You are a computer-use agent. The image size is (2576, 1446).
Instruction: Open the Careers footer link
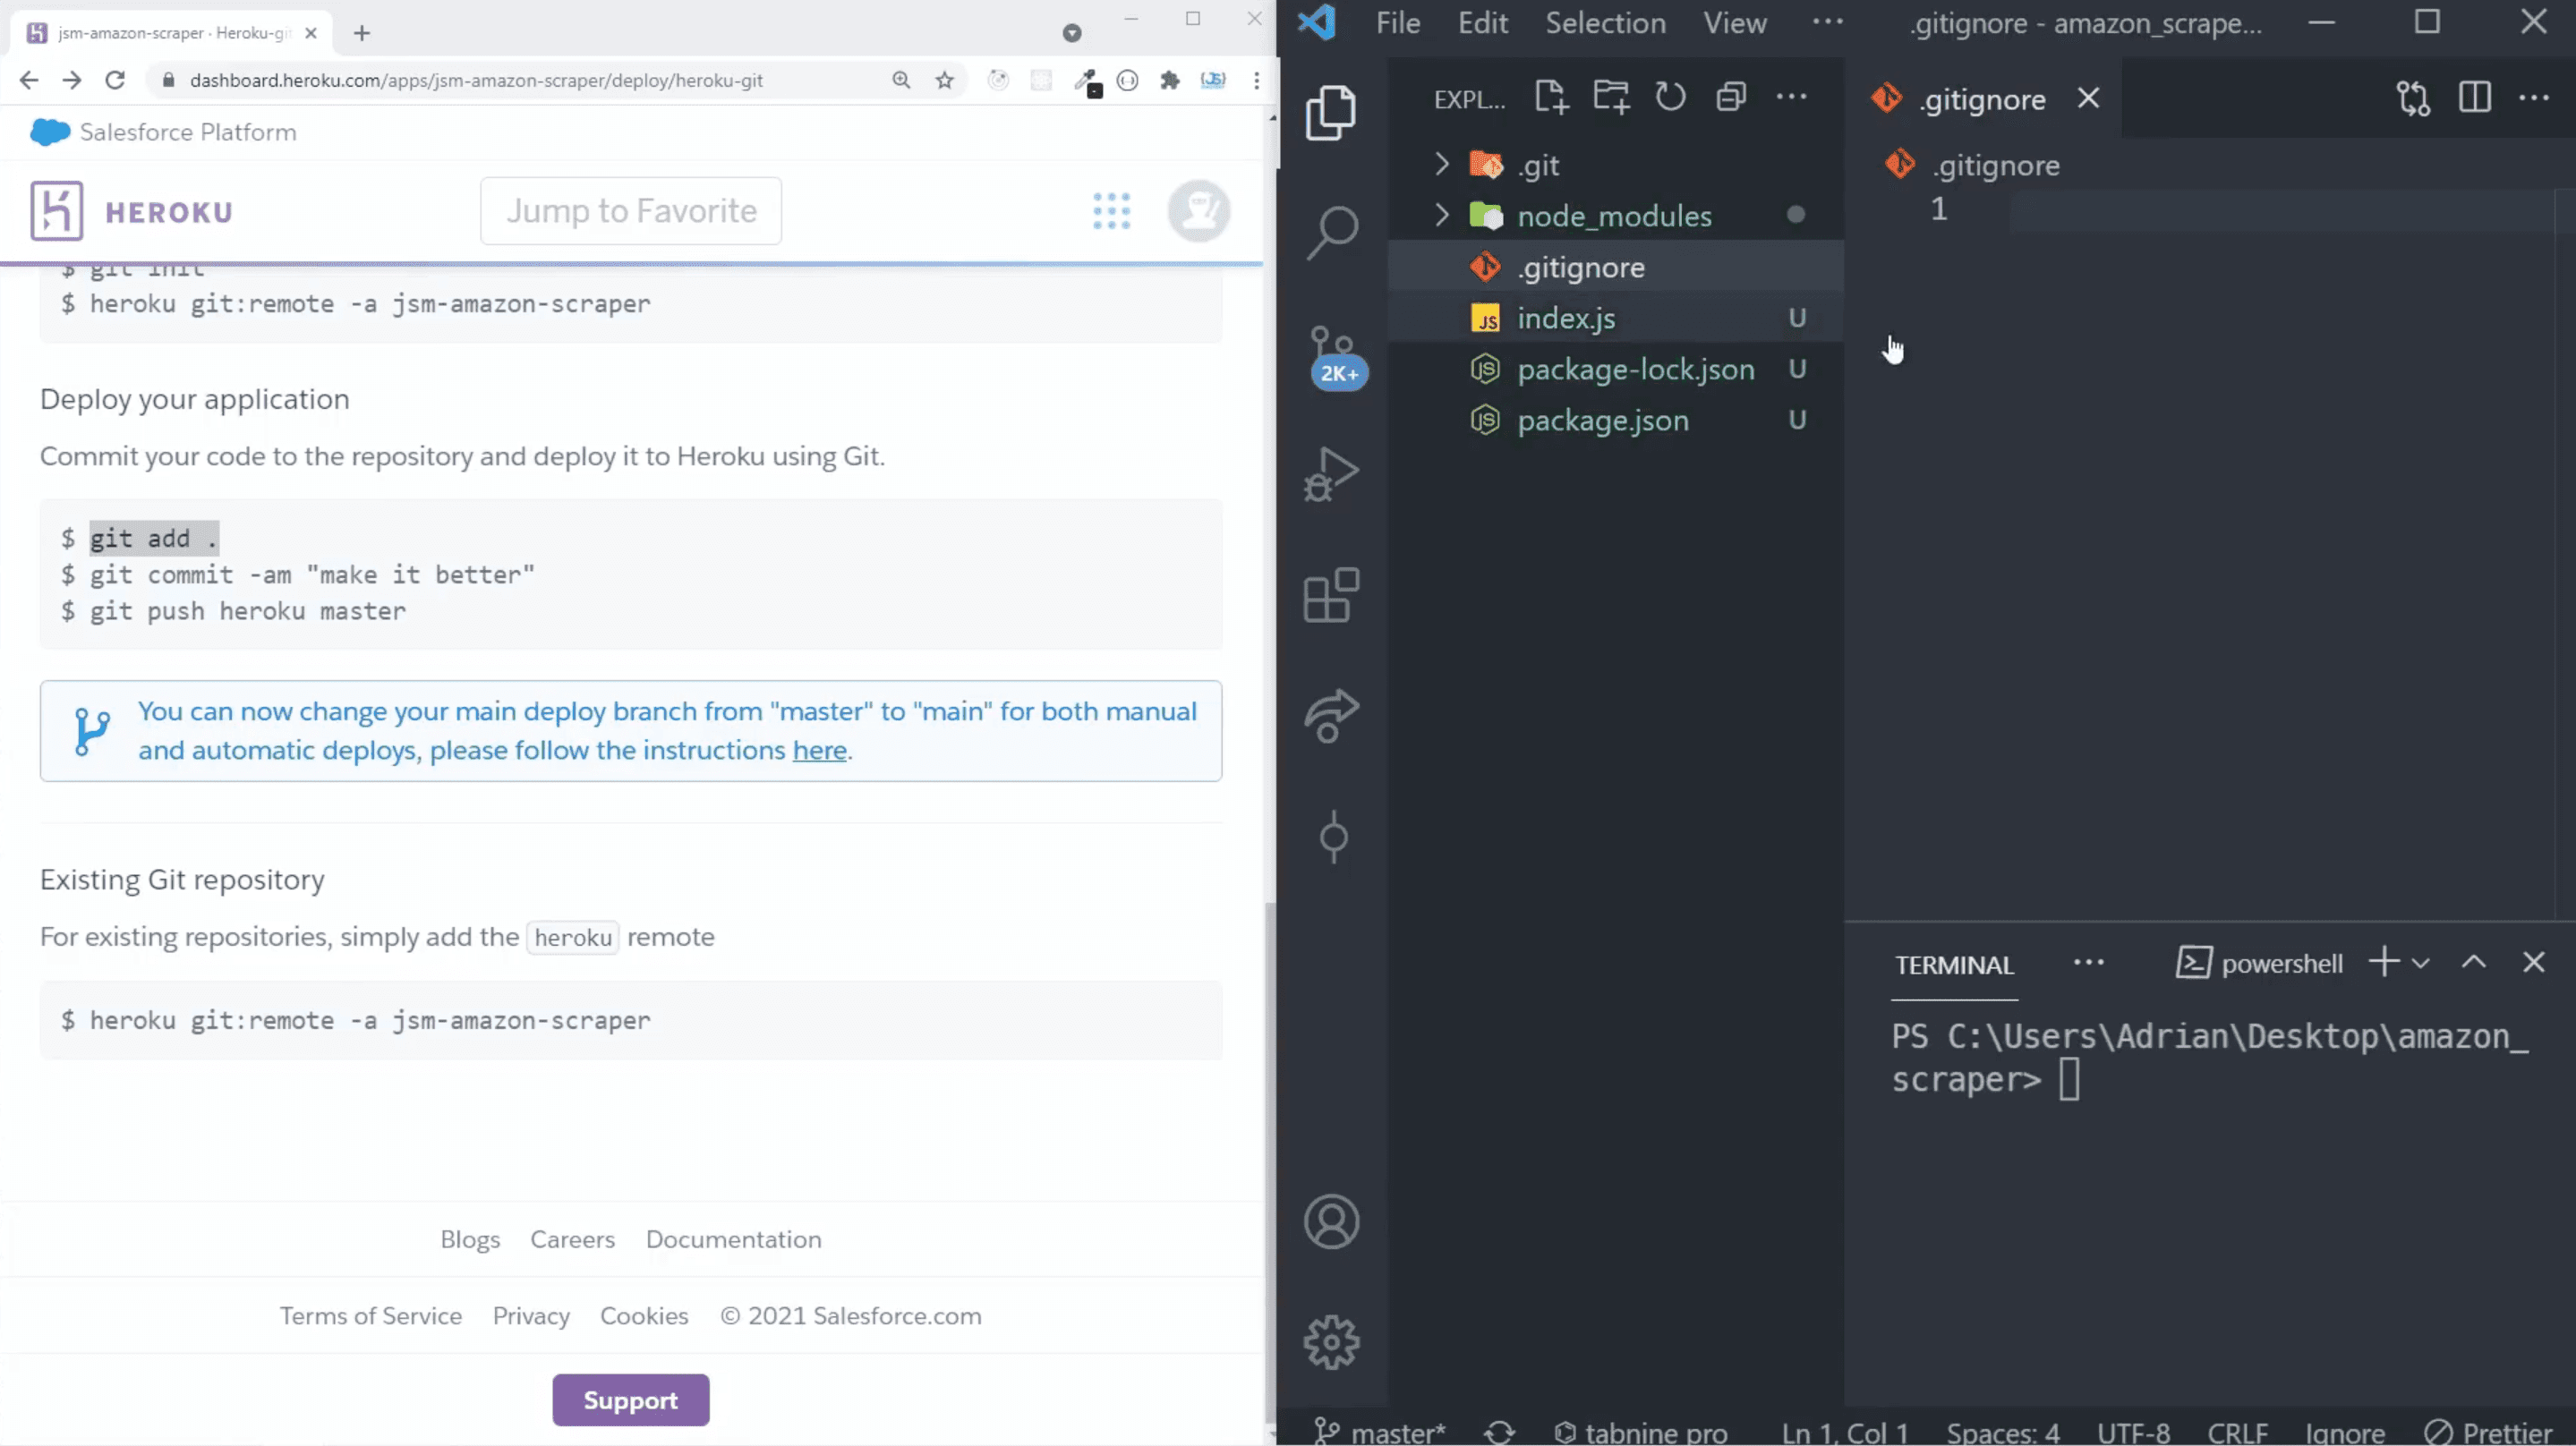pos(572,1238)
